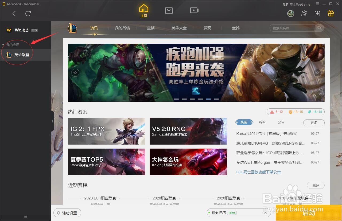Open the download manager icon
Viewport: 342px width, 221px height.
[x=317, y=13]
